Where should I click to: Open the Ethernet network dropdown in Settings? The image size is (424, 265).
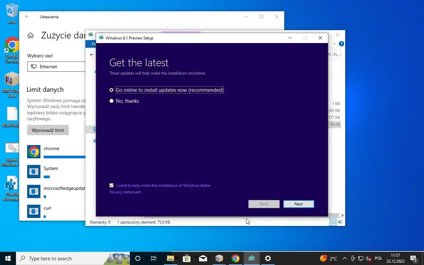(x=56, y=67)
